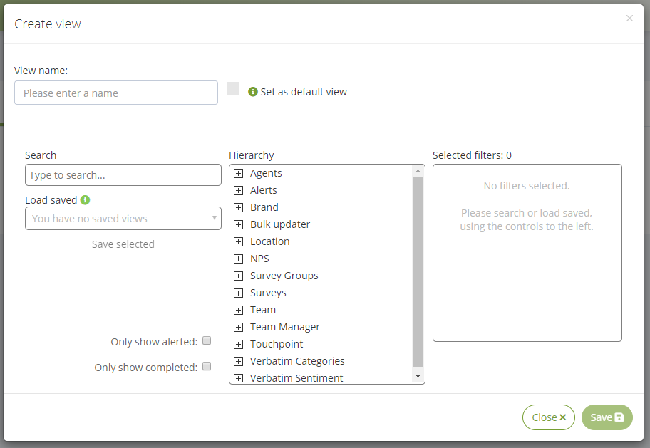Expand the Brand node plus icon
Viewport: 650px width, 448px height.
pyautogui.click(x=238, y=207)
